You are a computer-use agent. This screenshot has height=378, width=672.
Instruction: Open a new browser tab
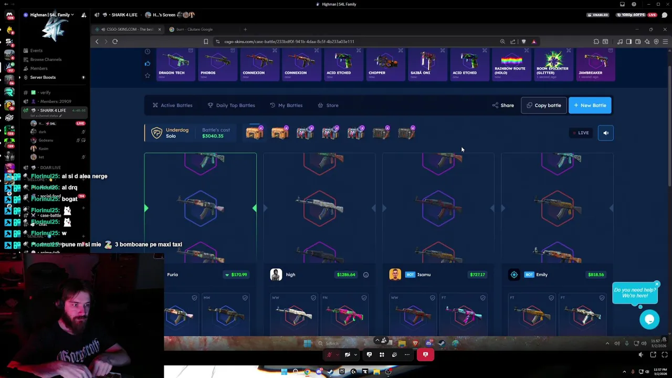(245, 29)
